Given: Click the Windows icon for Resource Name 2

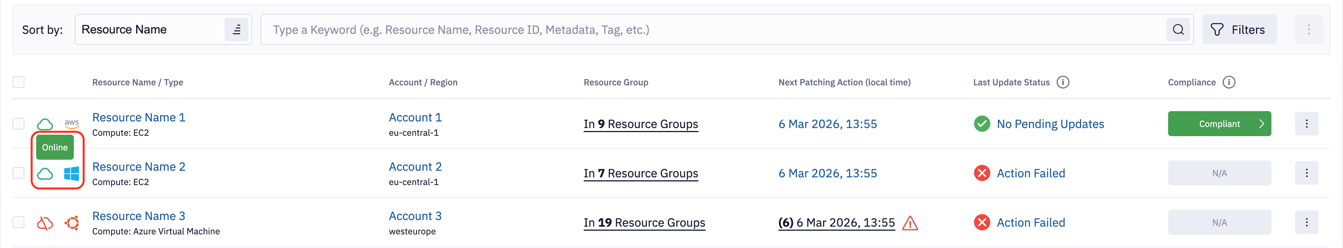Looking at the screenshot, I should pos(72,174).
